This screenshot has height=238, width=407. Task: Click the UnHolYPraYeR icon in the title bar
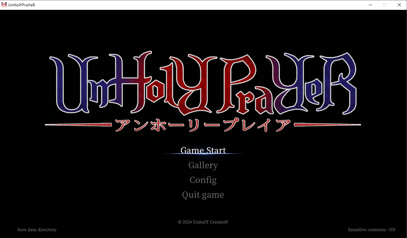[4, 4]
